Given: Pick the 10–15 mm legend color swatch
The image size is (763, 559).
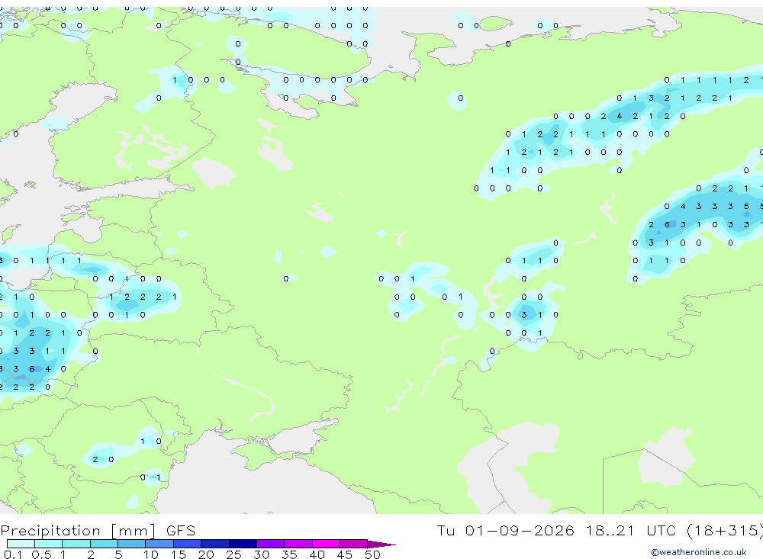Looking at the screenshot, I should 159,544.
